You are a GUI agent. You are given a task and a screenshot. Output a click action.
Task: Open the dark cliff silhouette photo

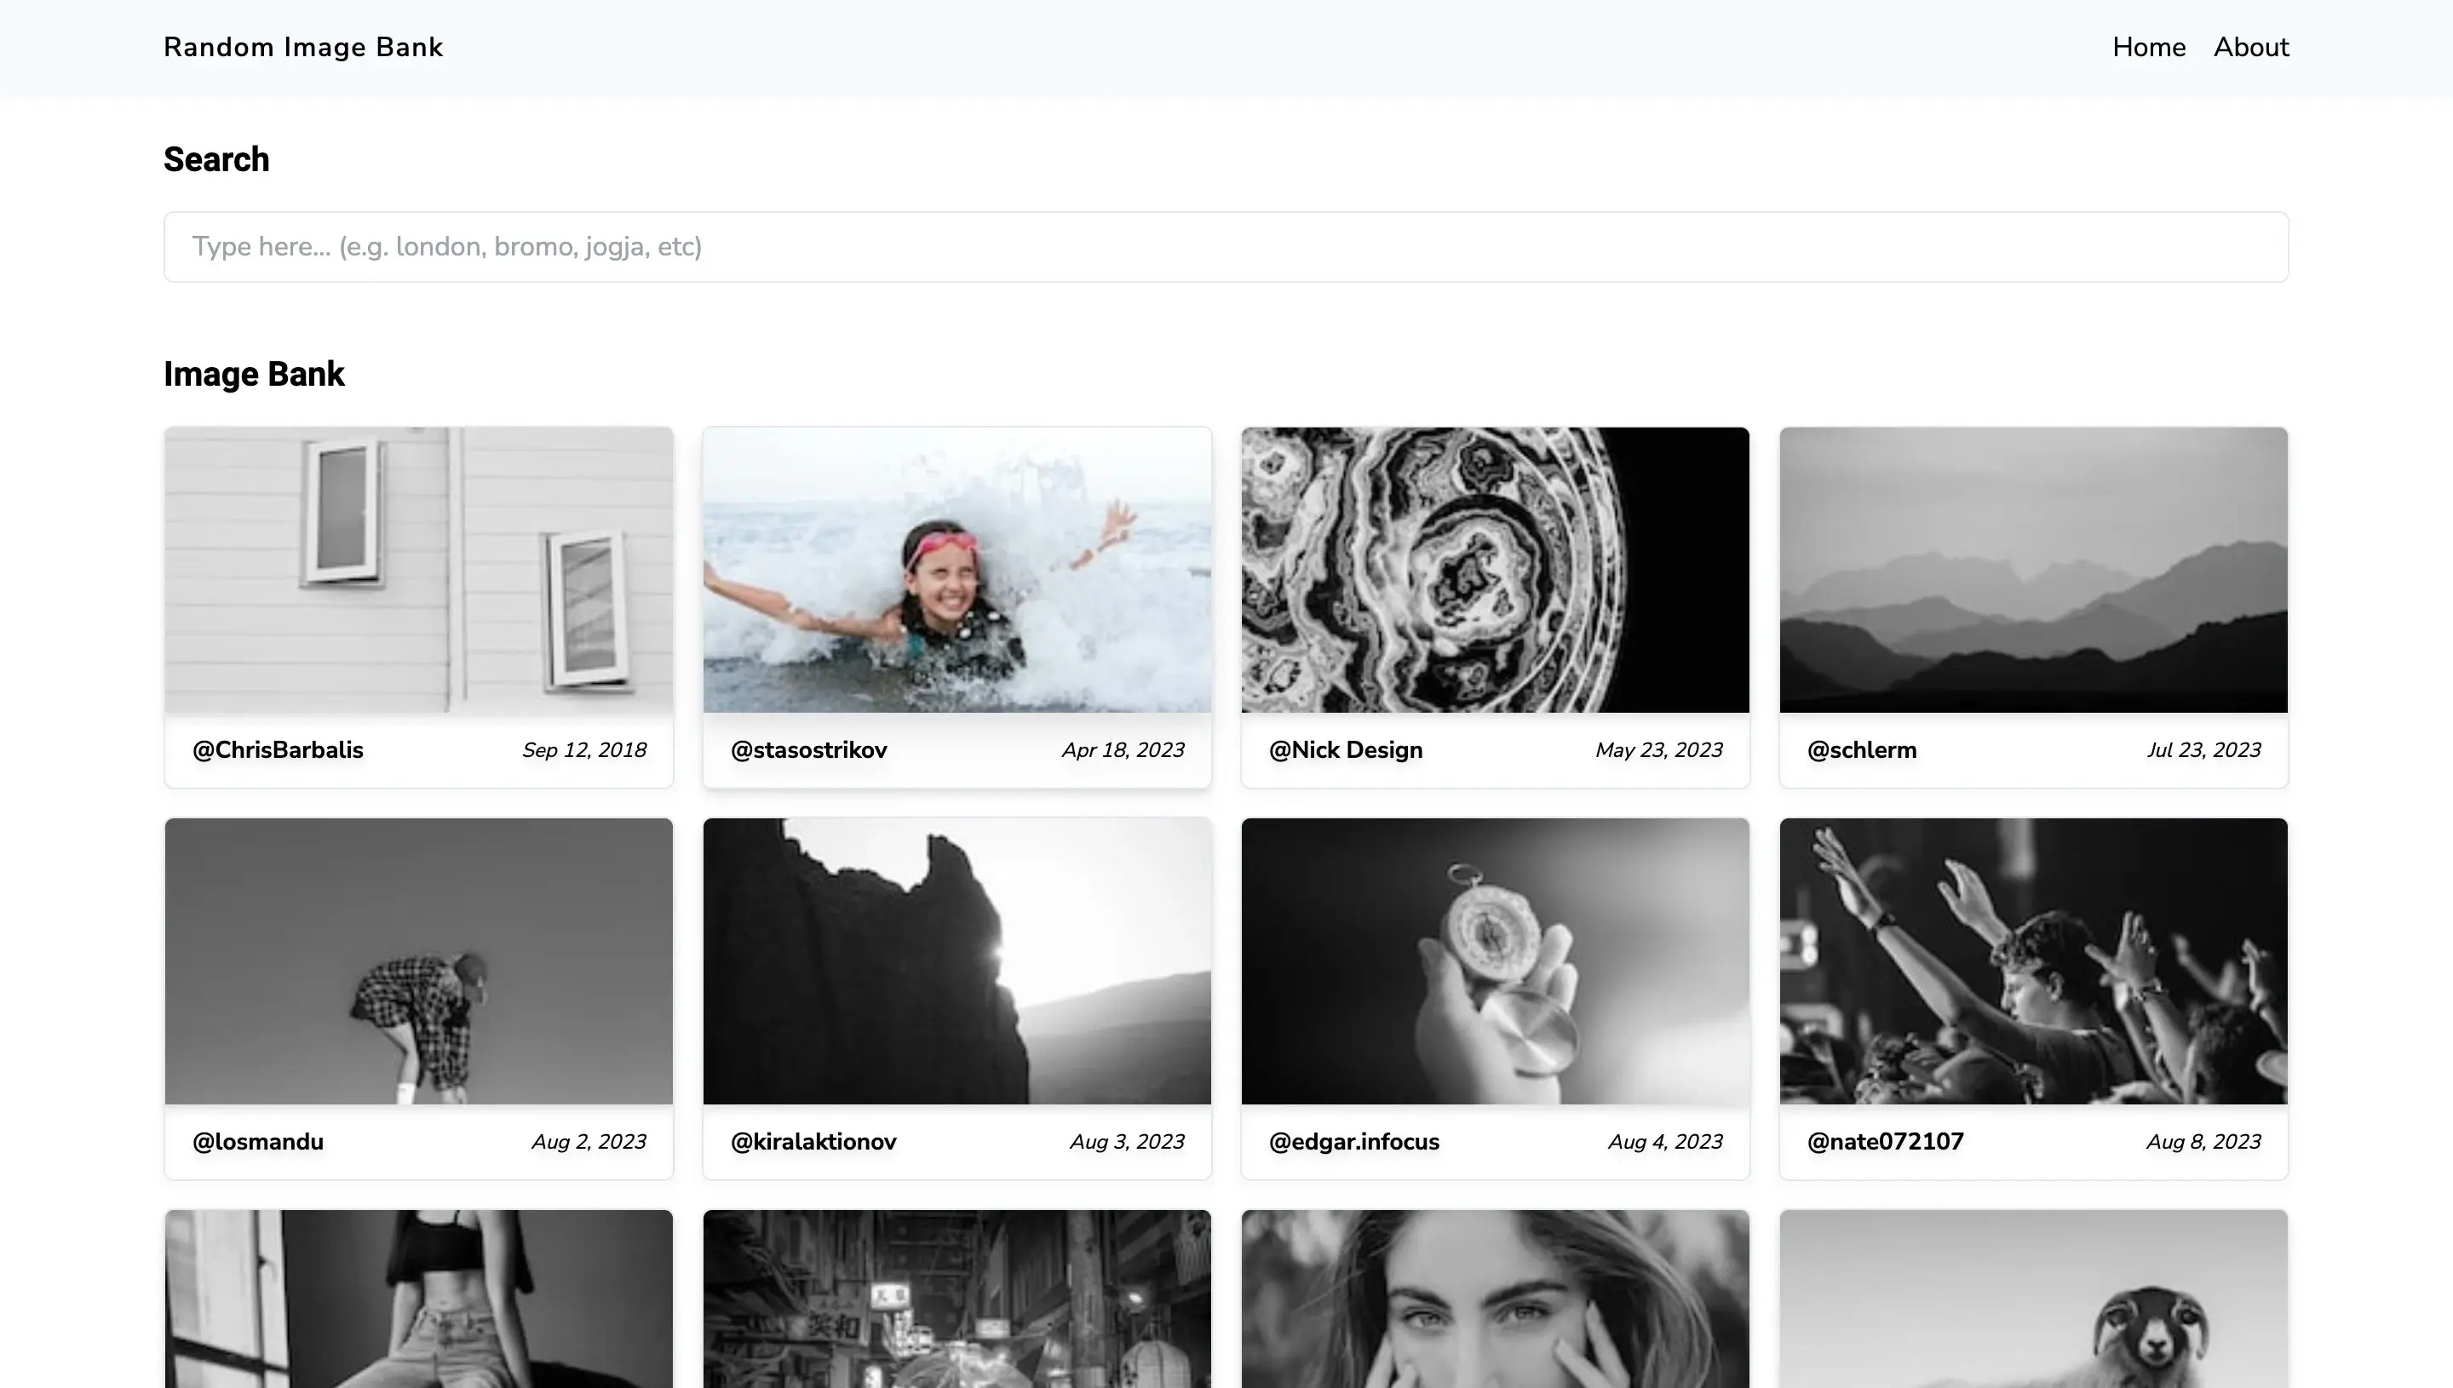click(957, 961)
